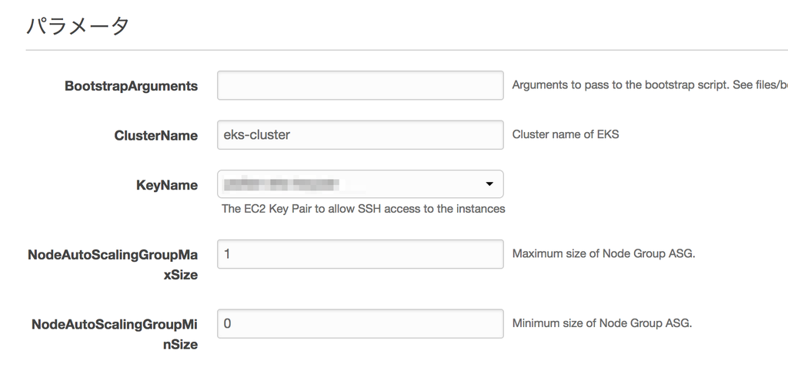Click the ClusterName field containing eks-cluster
The image size is (788, 370).
pos(360,135)
